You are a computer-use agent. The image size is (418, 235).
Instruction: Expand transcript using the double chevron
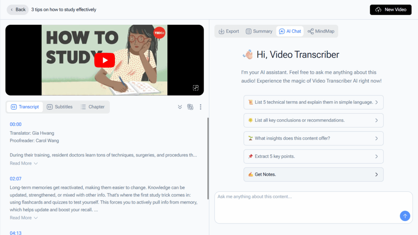tap(180, 107)
